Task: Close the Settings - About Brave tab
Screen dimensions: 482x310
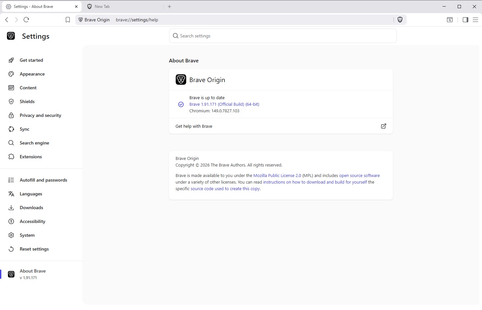Action: tap(76, 7)
